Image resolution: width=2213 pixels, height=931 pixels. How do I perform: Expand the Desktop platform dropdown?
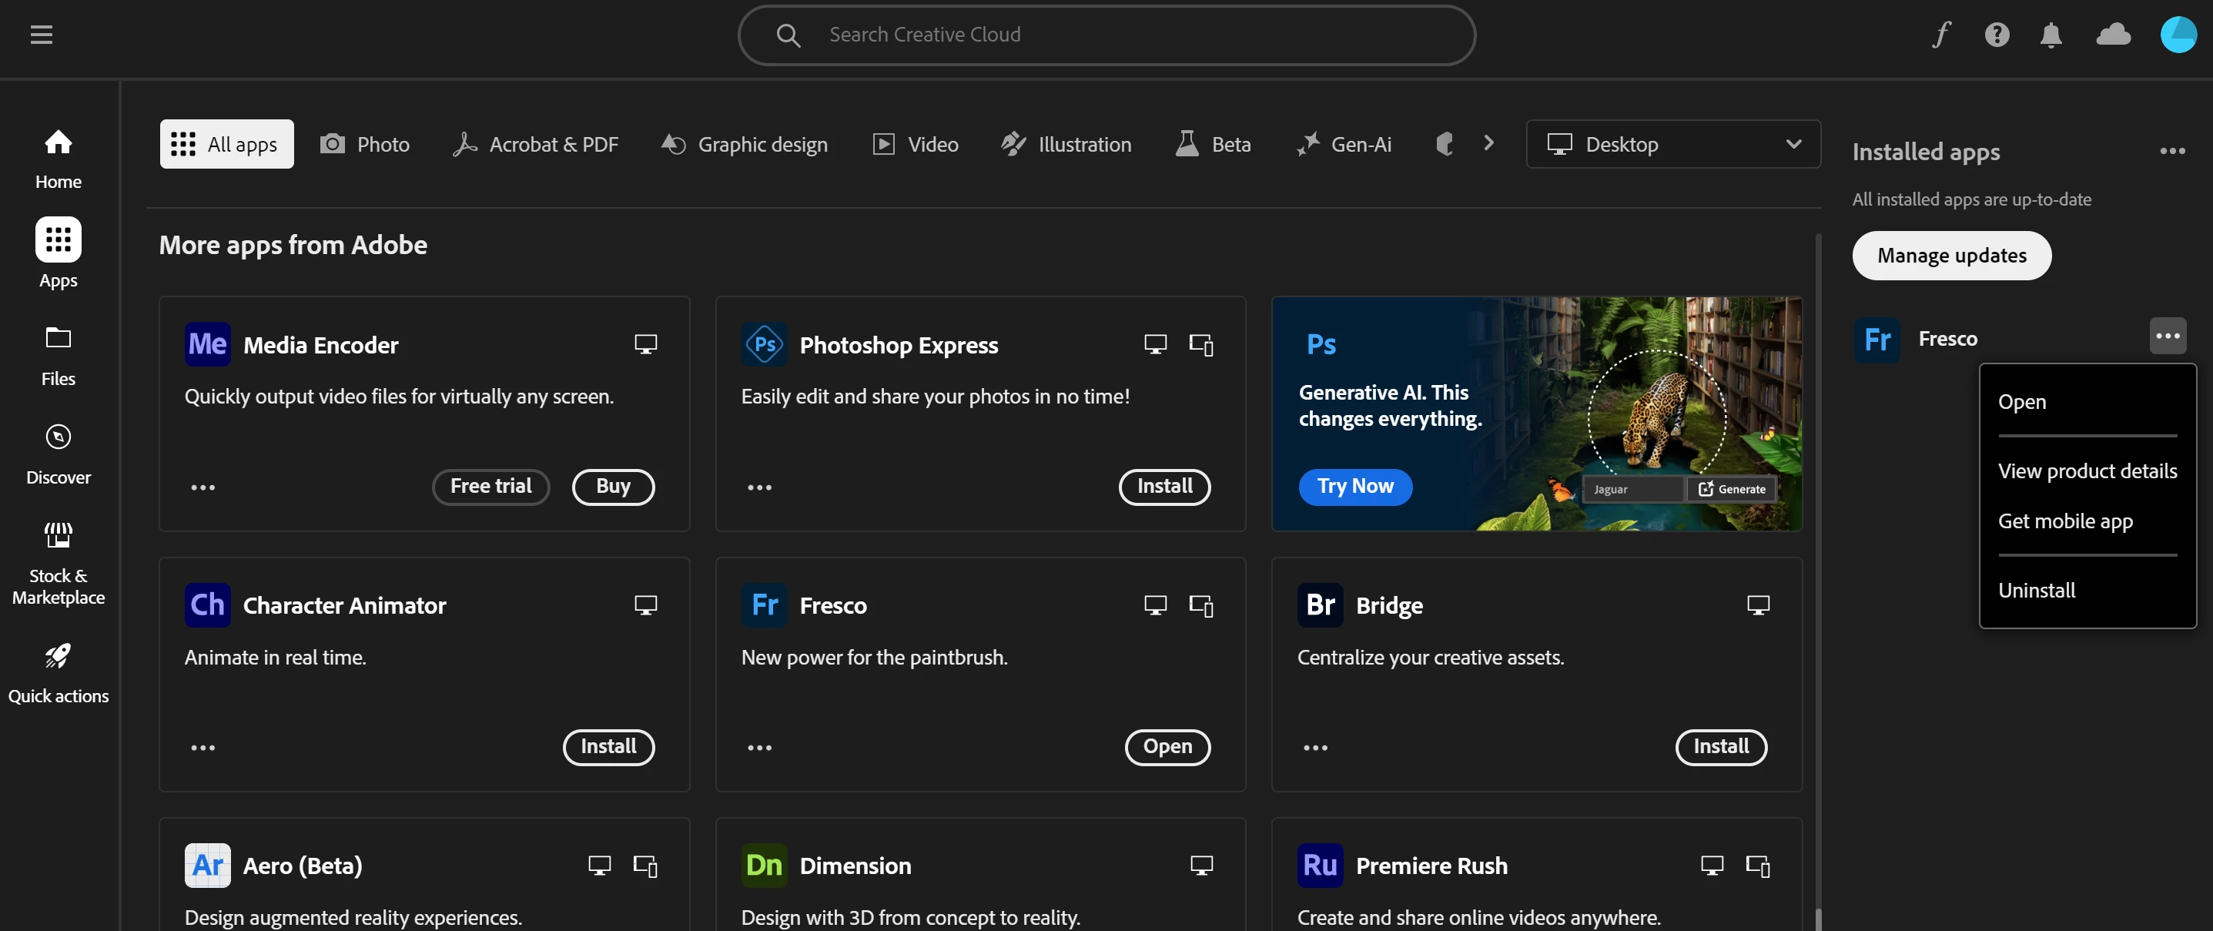point(1672,144)
